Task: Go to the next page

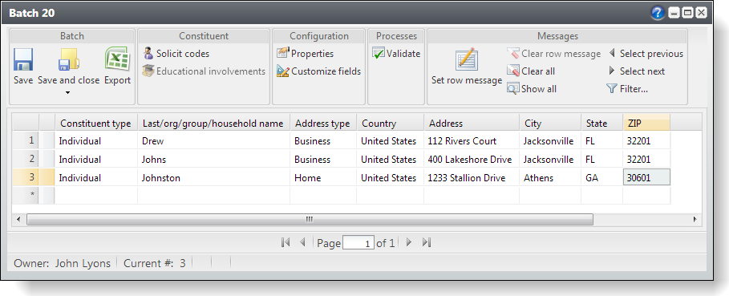Action: click(409, 242)
